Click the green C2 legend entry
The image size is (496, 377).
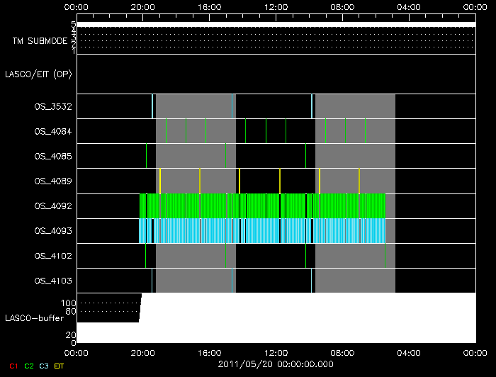tap(29, 366)
